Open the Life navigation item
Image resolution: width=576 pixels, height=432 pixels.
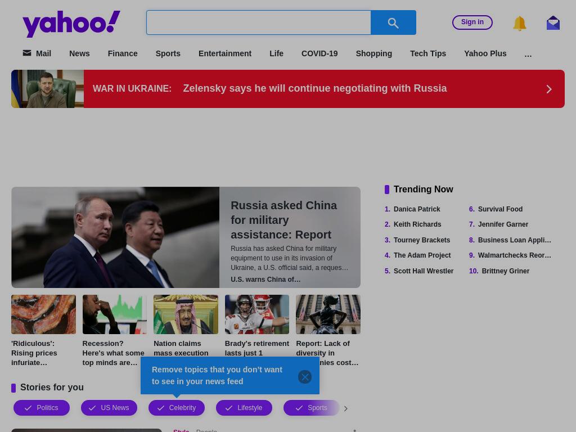[x=276, y=53]
